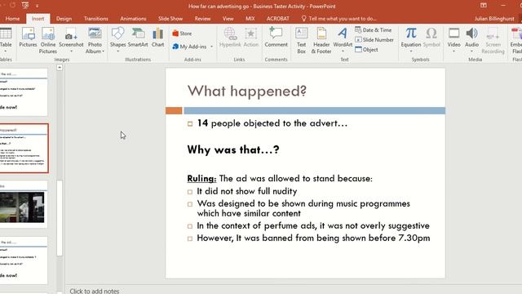Click the Hyperlink button
522x294 pixels.
click(x=230, y=38)
